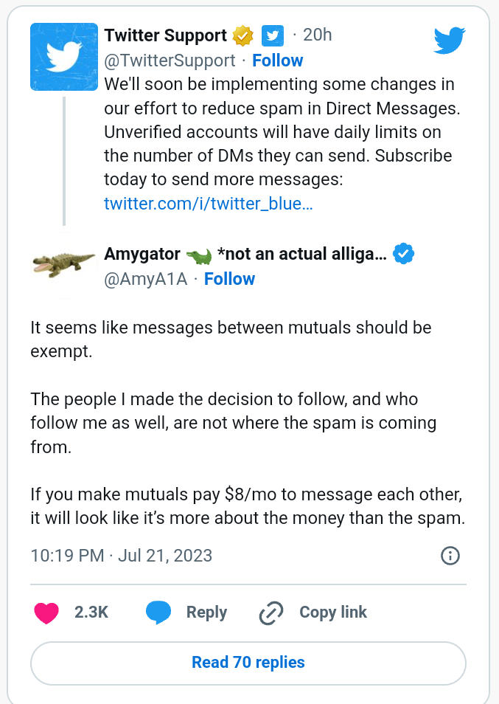This screenshot has height=704, width=499.
Task: Open the twitter.com/i/twitter_blue link
Action: click(x=209, y=204)
